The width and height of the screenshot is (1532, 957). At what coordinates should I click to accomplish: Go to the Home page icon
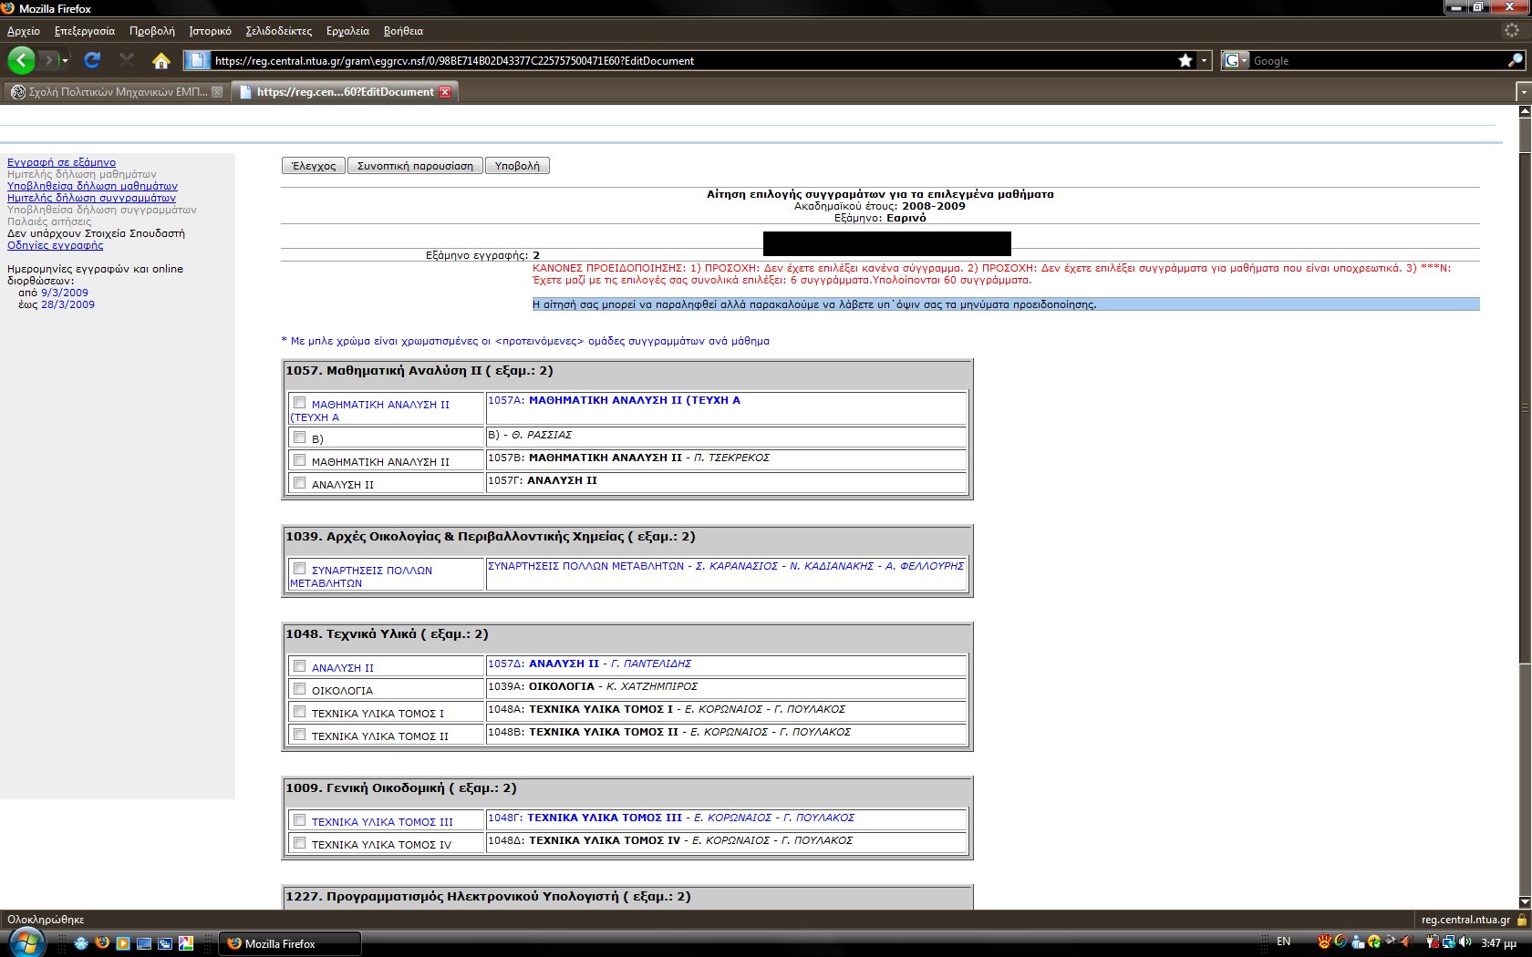(x=161, y=61)
